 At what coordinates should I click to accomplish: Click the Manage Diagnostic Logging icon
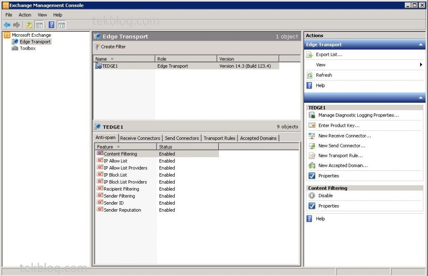pos(312,115)
